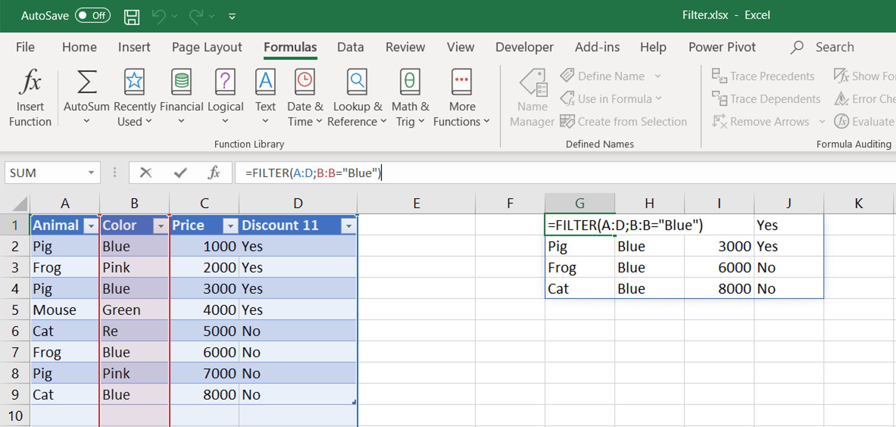Open the Price column filter dropdown
Viewport: 896px width, 427px height.
(230, 226)
